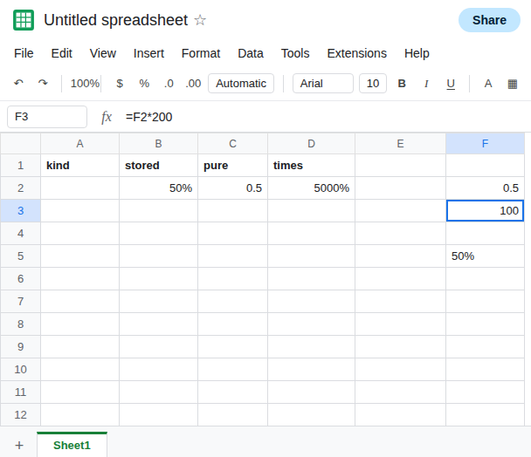The width and height of the screenshot is (531, 457).
Task: Open the Edit menu
Action: click(62, 53)
